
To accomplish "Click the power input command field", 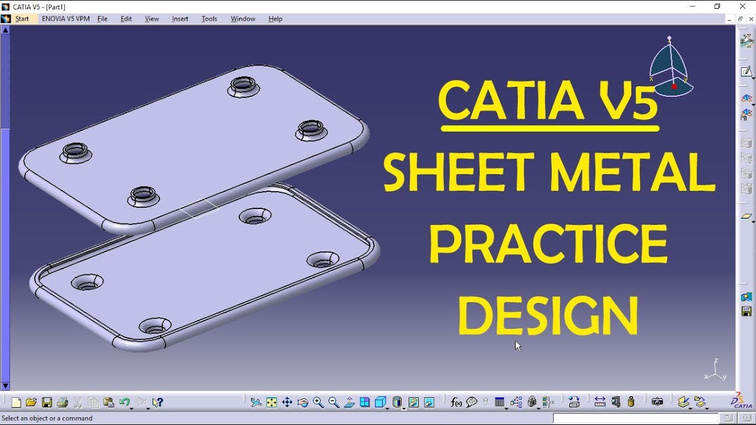I will [x=636, y=418].
